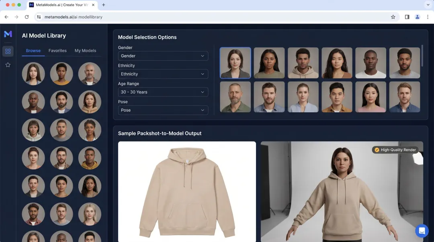The height and width of the screenshot is (242, 434).
Task: Select the man in mustard jacket thumbnail
Action: pyautogui.click(x=337, y=97)
